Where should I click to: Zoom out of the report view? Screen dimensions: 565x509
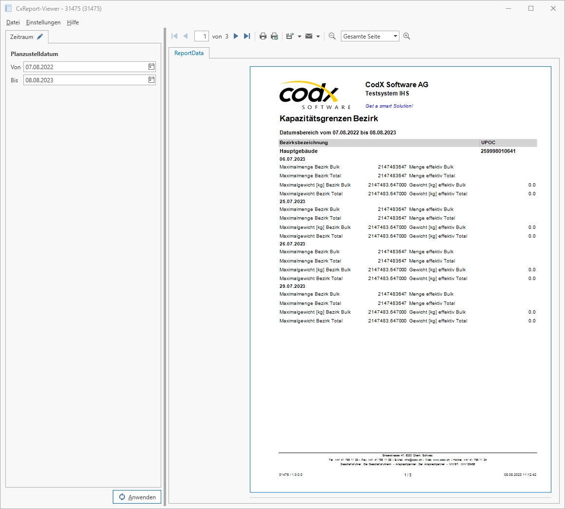332,36
